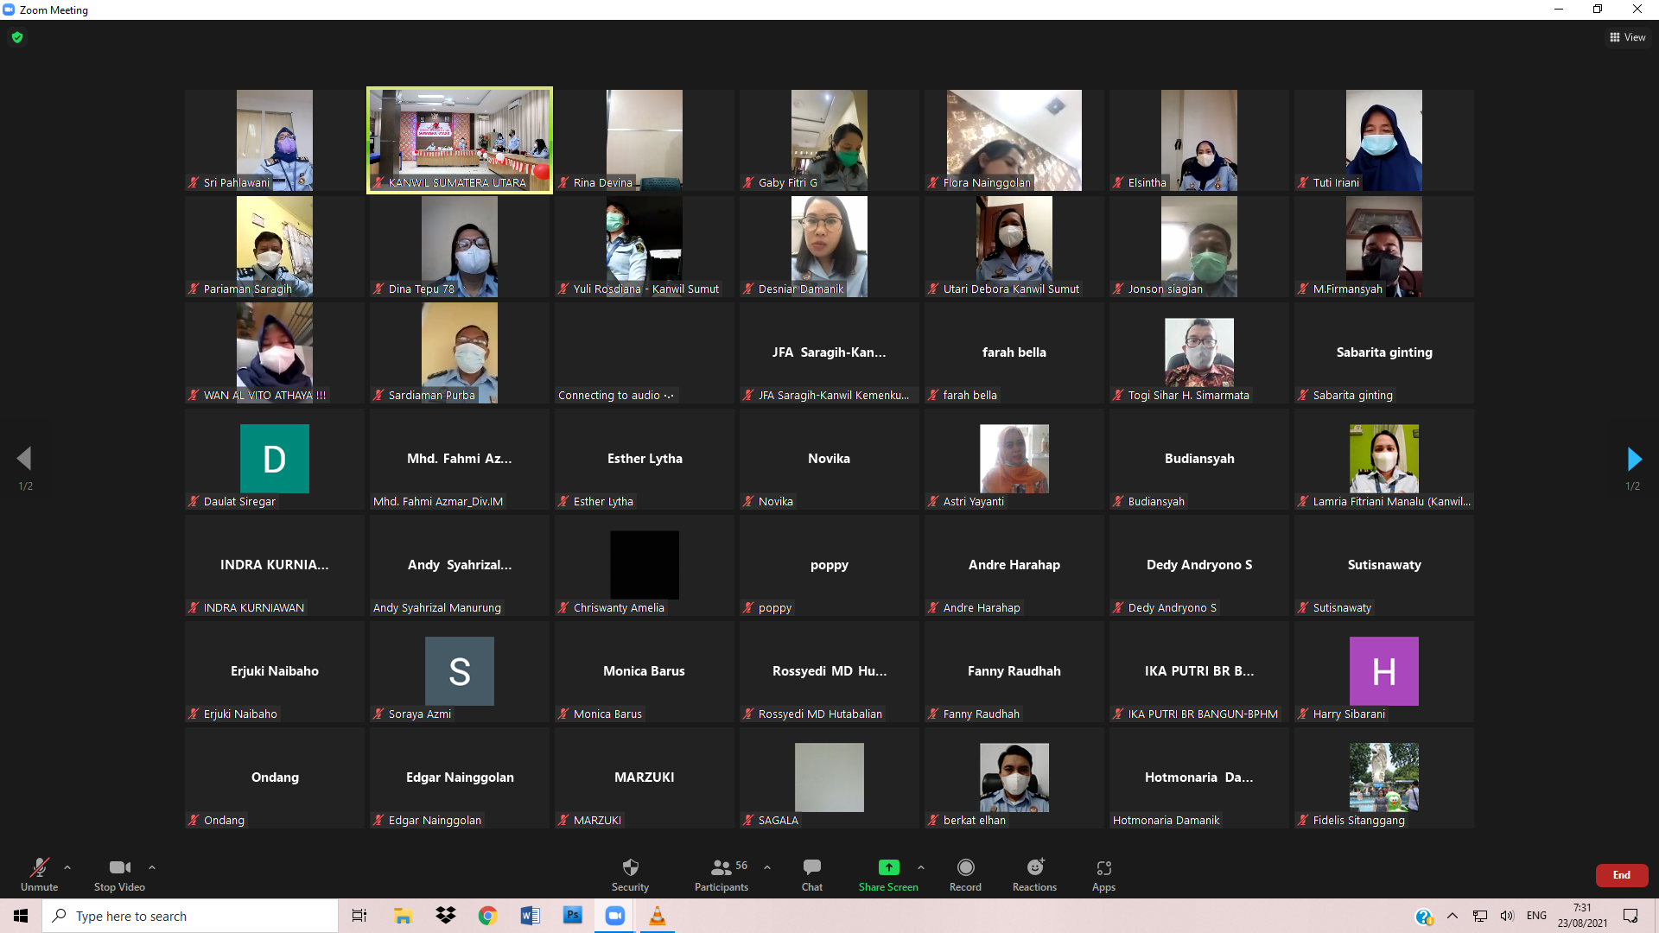The height and width of the screenshot is (933, 1659).
Task: Open Photoshop from the taskbar
Action: (572, 916)
